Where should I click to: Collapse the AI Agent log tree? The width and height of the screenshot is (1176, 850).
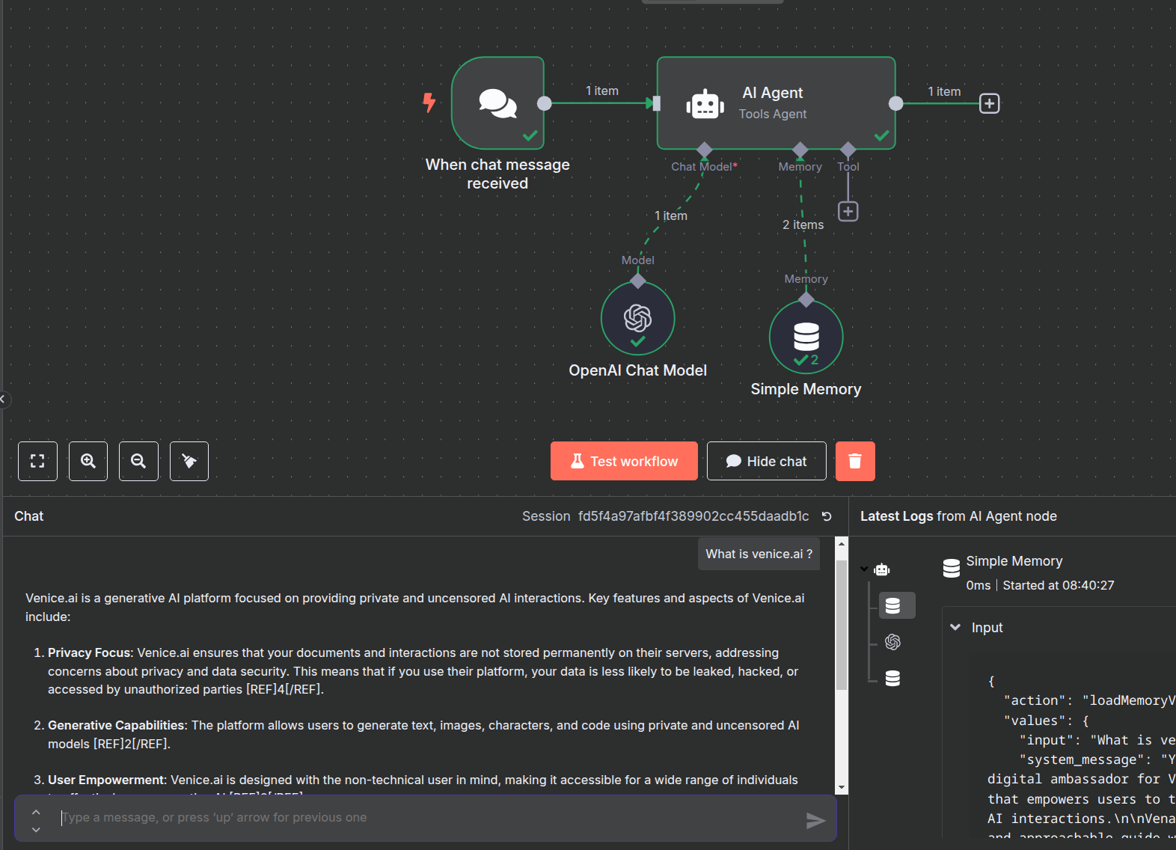coord(865,569)
